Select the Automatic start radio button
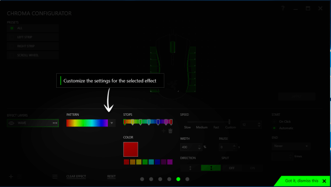 pyautogui.click(x=274, y=128)
